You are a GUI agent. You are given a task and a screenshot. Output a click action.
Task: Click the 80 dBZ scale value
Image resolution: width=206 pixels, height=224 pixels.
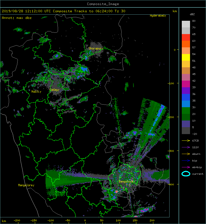[194, 21]
